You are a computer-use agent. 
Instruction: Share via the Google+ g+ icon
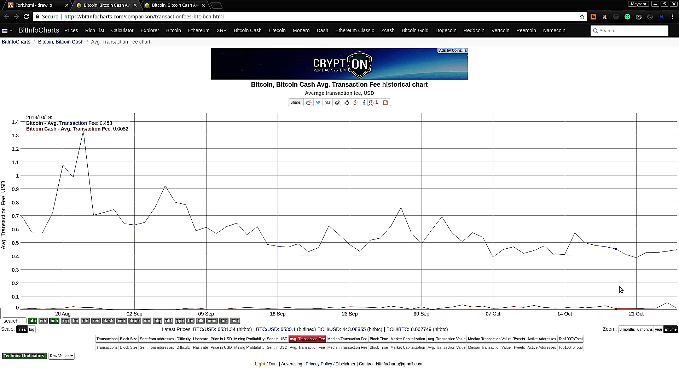pos(355,103)
